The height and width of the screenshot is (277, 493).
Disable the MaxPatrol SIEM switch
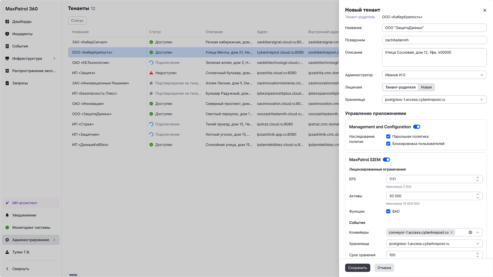pos(386,160)
